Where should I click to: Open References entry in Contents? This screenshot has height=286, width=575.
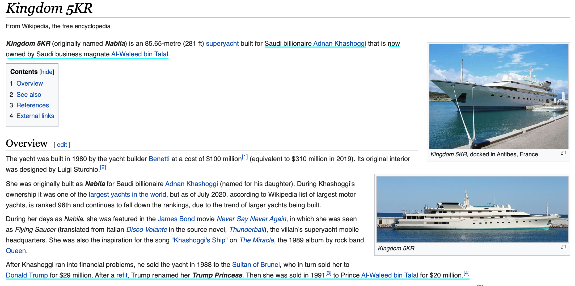[x=33, y=105]
